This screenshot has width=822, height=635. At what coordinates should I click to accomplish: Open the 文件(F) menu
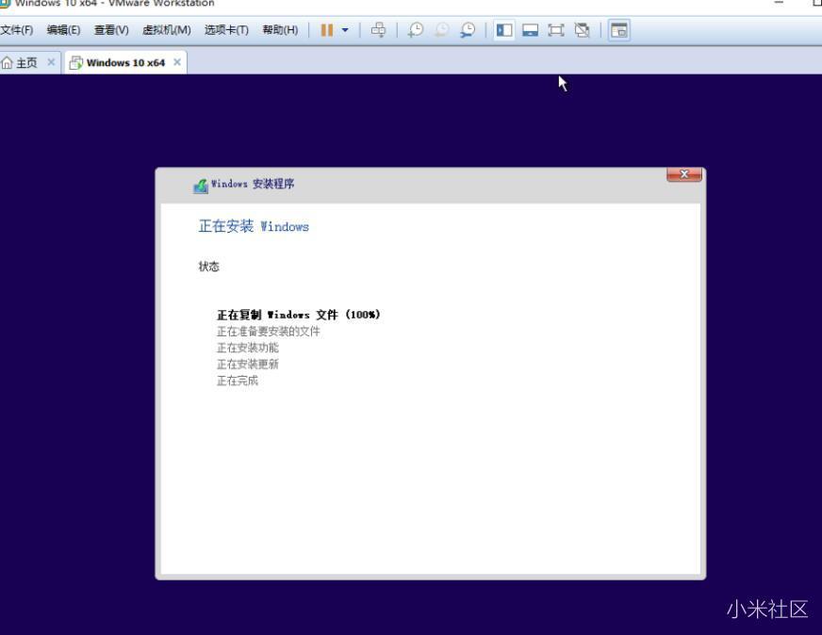[x=17, y=30]
